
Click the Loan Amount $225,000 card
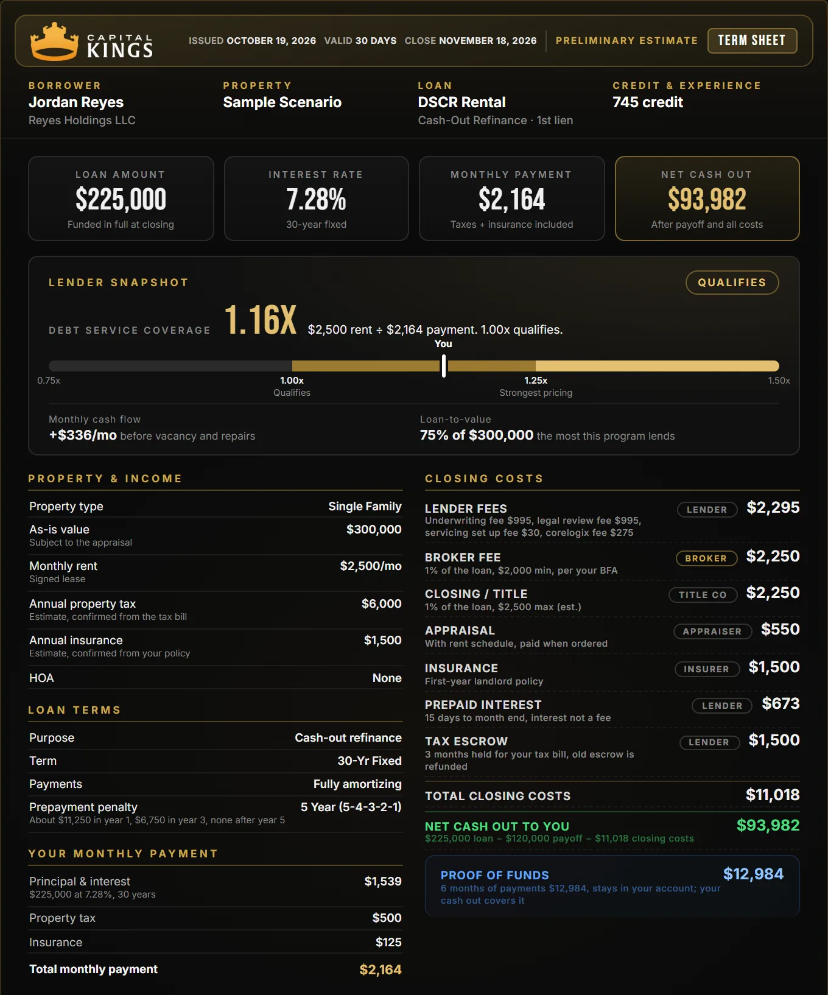click(121, 199)
